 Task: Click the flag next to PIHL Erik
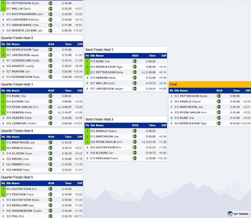pyautogui.click(x=50, y=216)
